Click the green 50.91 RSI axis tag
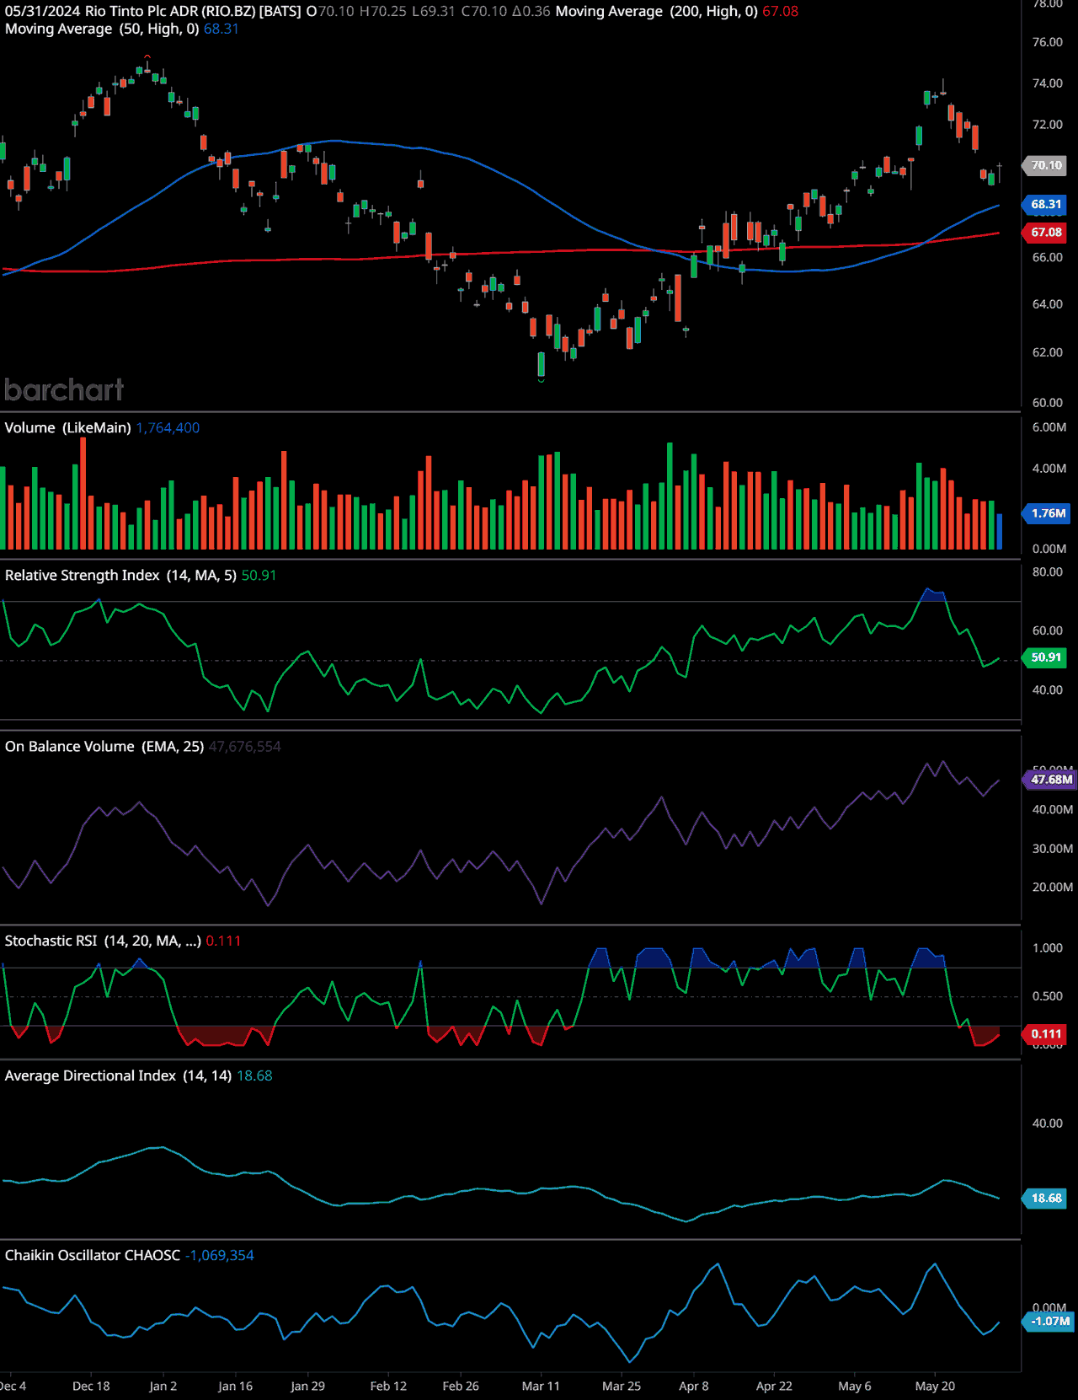 1046,657
